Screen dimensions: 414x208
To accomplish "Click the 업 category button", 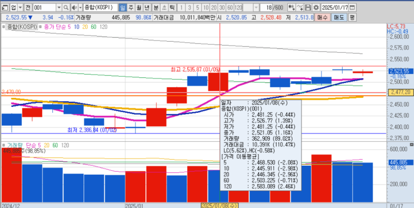I will (13, 7).
